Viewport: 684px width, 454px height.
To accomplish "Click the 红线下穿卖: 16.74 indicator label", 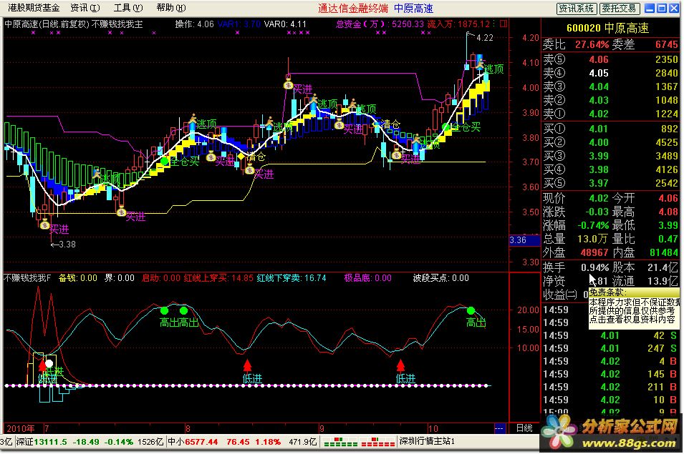I will 292,278.
